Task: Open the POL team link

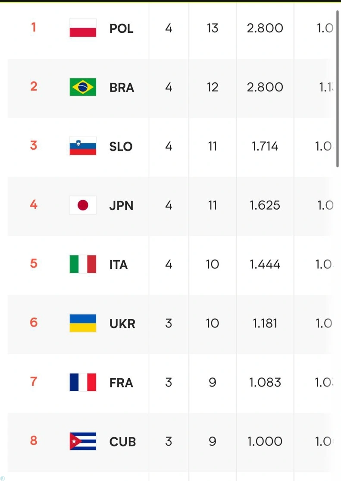Action: [x=122, y=28]
